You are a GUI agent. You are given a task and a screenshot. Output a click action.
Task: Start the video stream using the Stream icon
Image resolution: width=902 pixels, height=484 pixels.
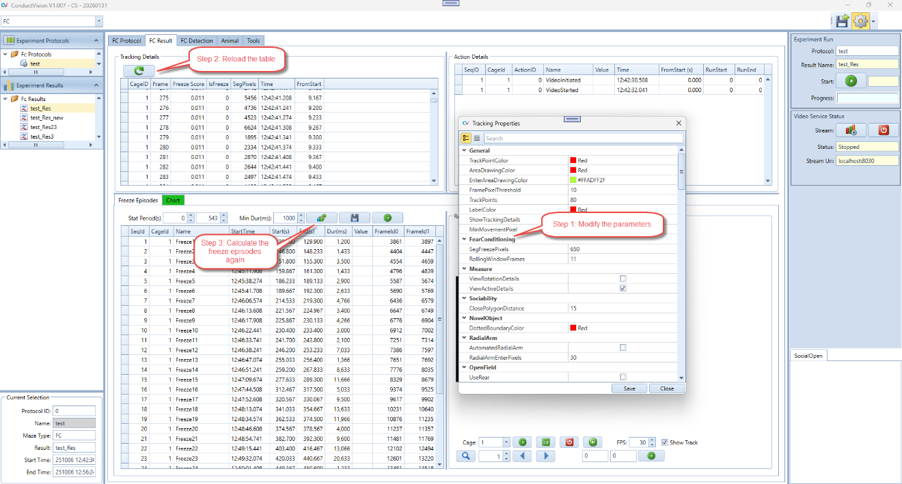pyautogui.click(x=851, y=130)
